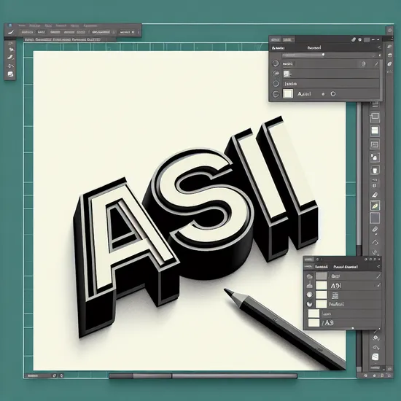Move the slider handle in top panel
The image size is (401, 401).
[323, 55]
